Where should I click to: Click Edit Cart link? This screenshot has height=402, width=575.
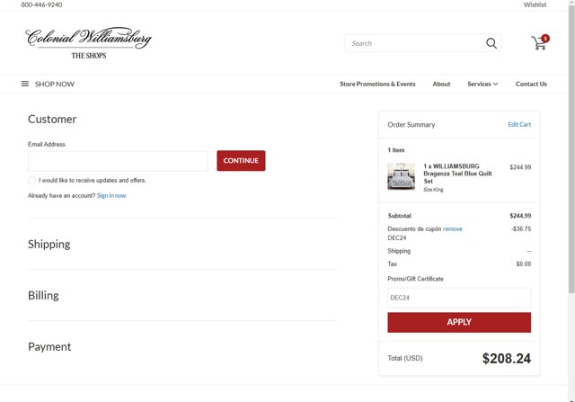(x=519, y=124)
